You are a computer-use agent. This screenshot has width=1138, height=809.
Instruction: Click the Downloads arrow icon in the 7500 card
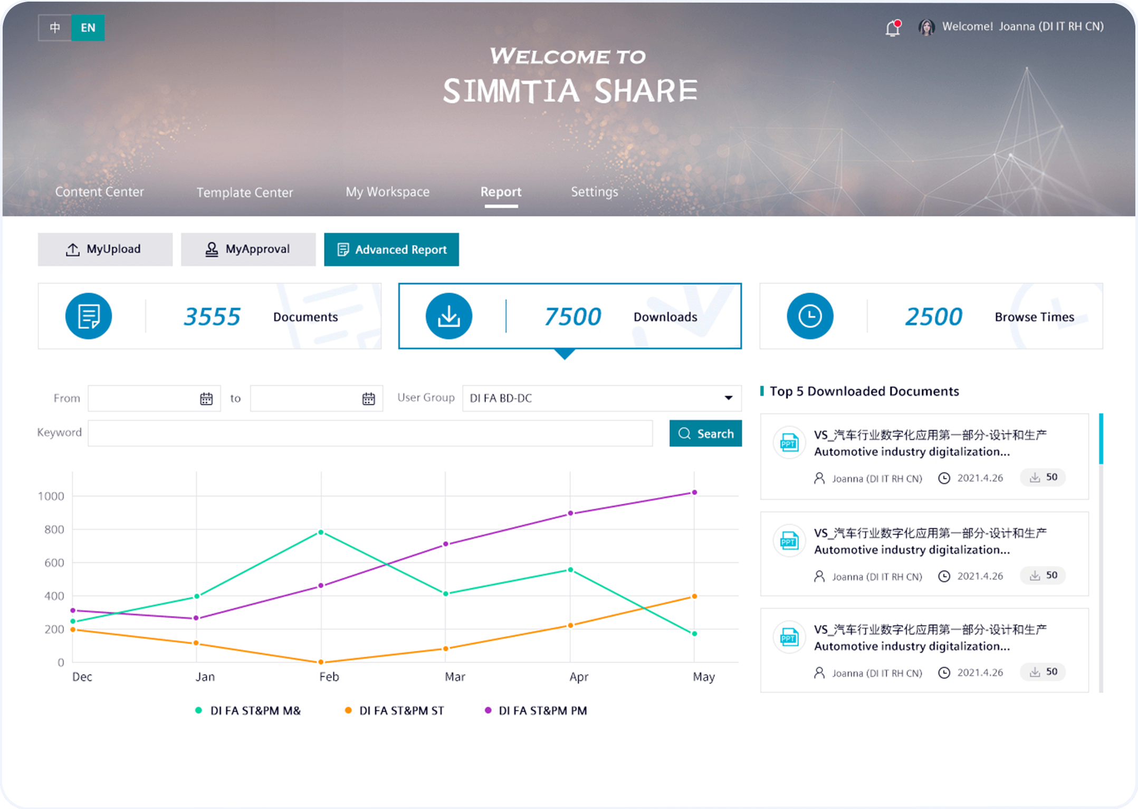448,316
